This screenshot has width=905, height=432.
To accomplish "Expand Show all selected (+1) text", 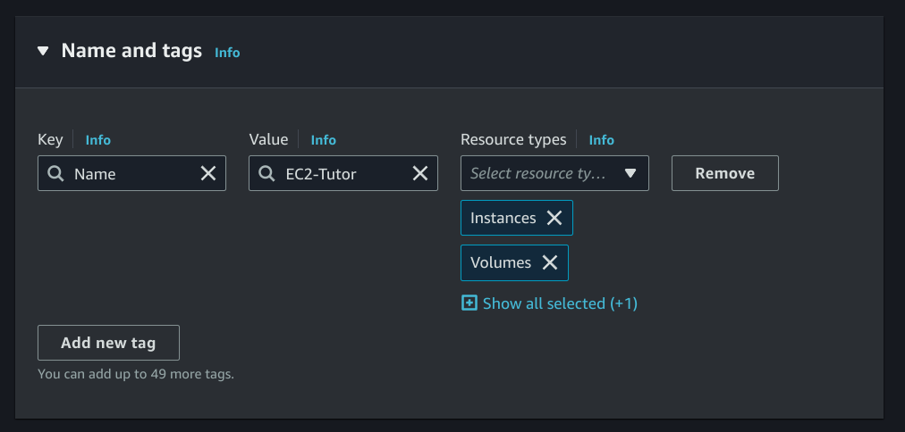I will pos(560,303).
